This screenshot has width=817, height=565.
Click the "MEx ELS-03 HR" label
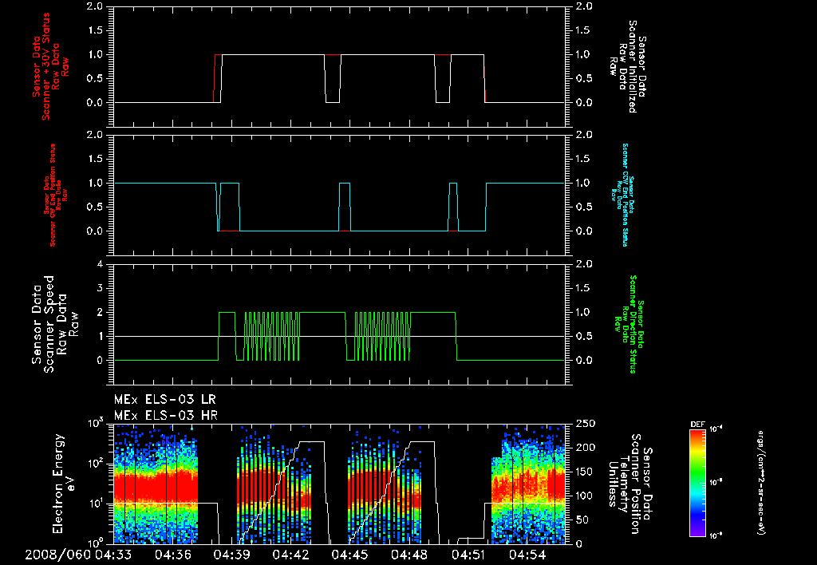tap(165, 416)
